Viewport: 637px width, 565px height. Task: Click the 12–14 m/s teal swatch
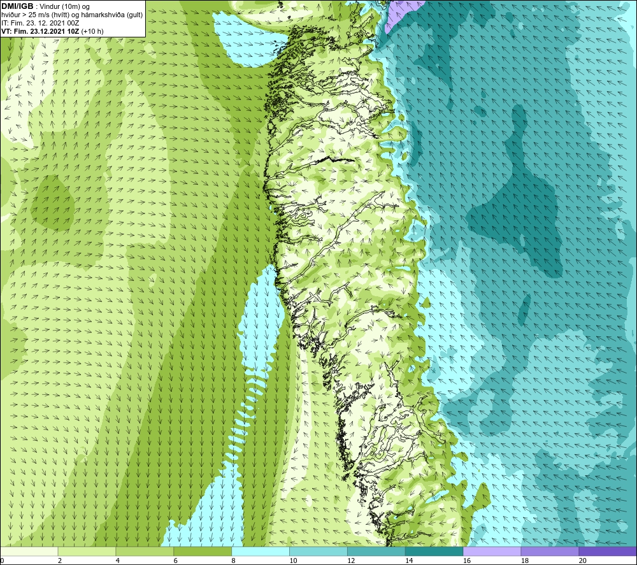tap(376, 551)
